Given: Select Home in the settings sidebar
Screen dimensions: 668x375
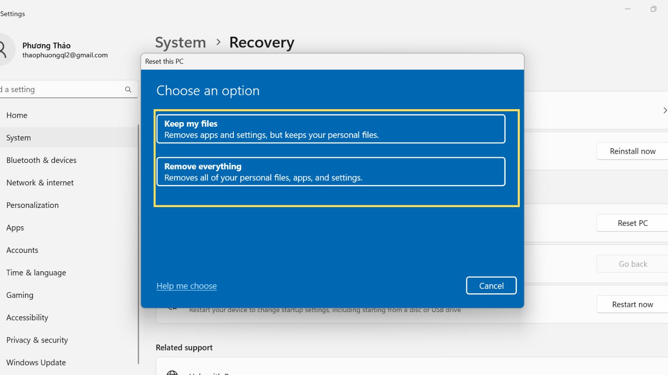Looking at the screenshot, I should (17, 115).
